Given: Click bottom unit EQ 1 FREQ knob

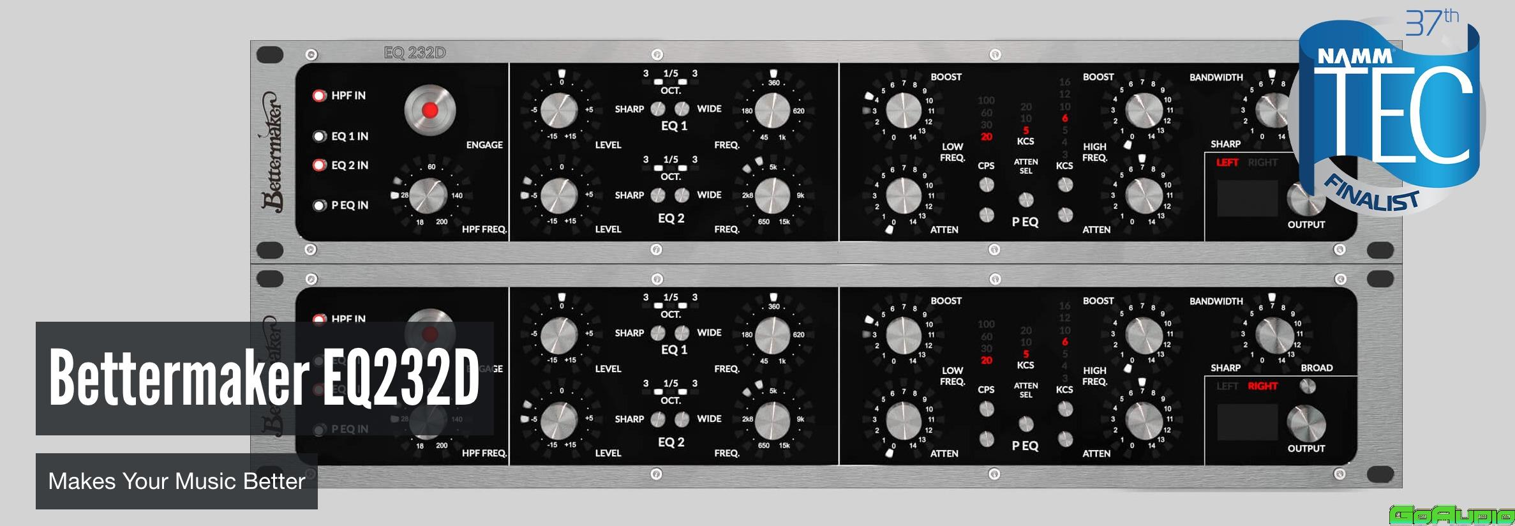Looking at the screenshot, I should pos(772,335).
